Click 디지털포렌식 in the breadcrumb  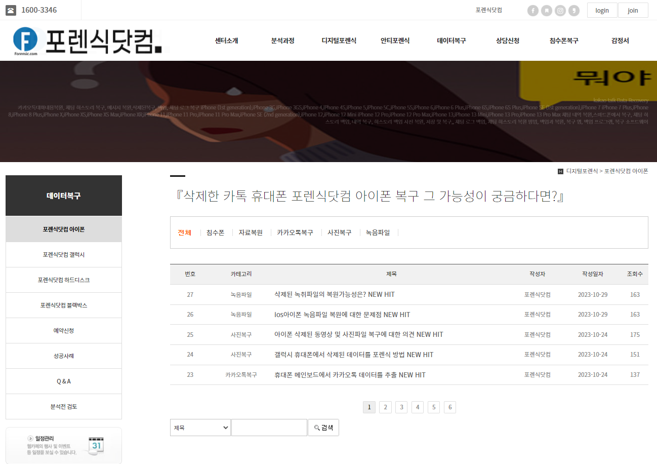(x=582, y=171)
